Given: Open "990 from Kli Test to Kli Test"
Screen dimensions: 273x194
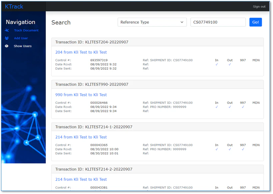Looking at the screenshot, I should click(x=81, y=95).
